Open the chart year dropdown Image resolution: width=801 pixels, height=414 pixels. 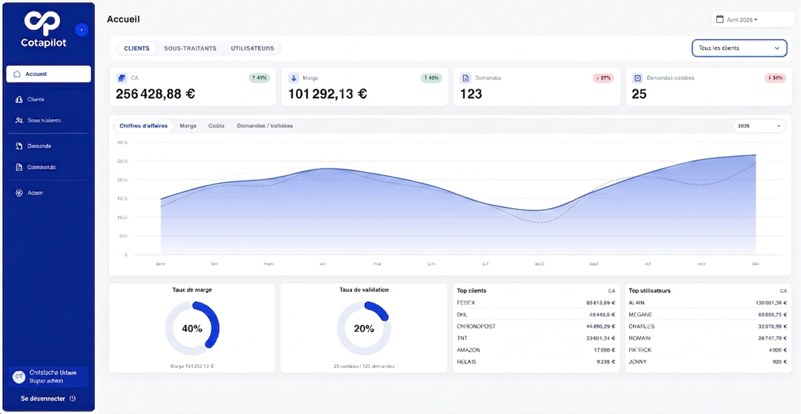759,126
